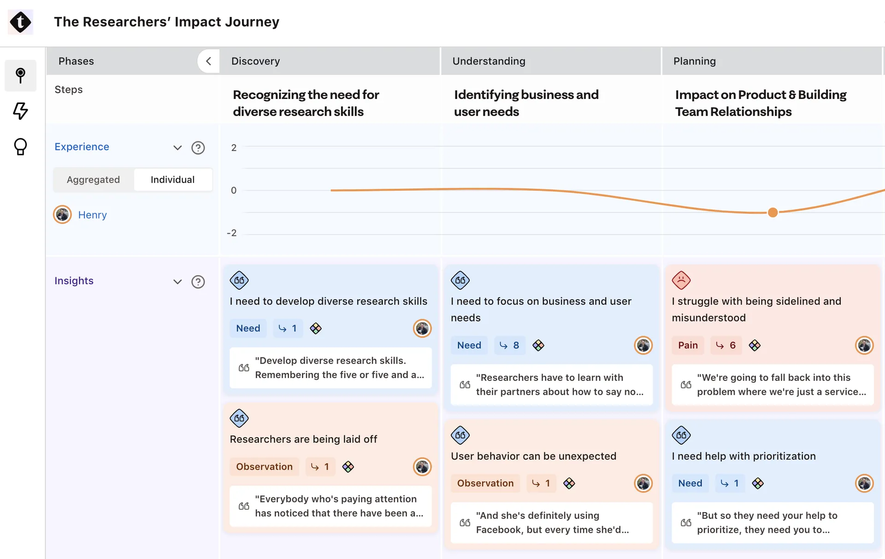Open the Experience lane label

(82, 147)
